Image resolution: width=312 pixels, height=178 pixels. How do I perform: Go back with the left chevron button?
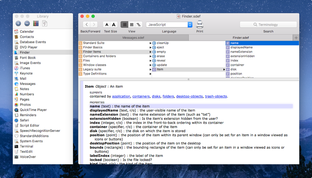(86, 25)
